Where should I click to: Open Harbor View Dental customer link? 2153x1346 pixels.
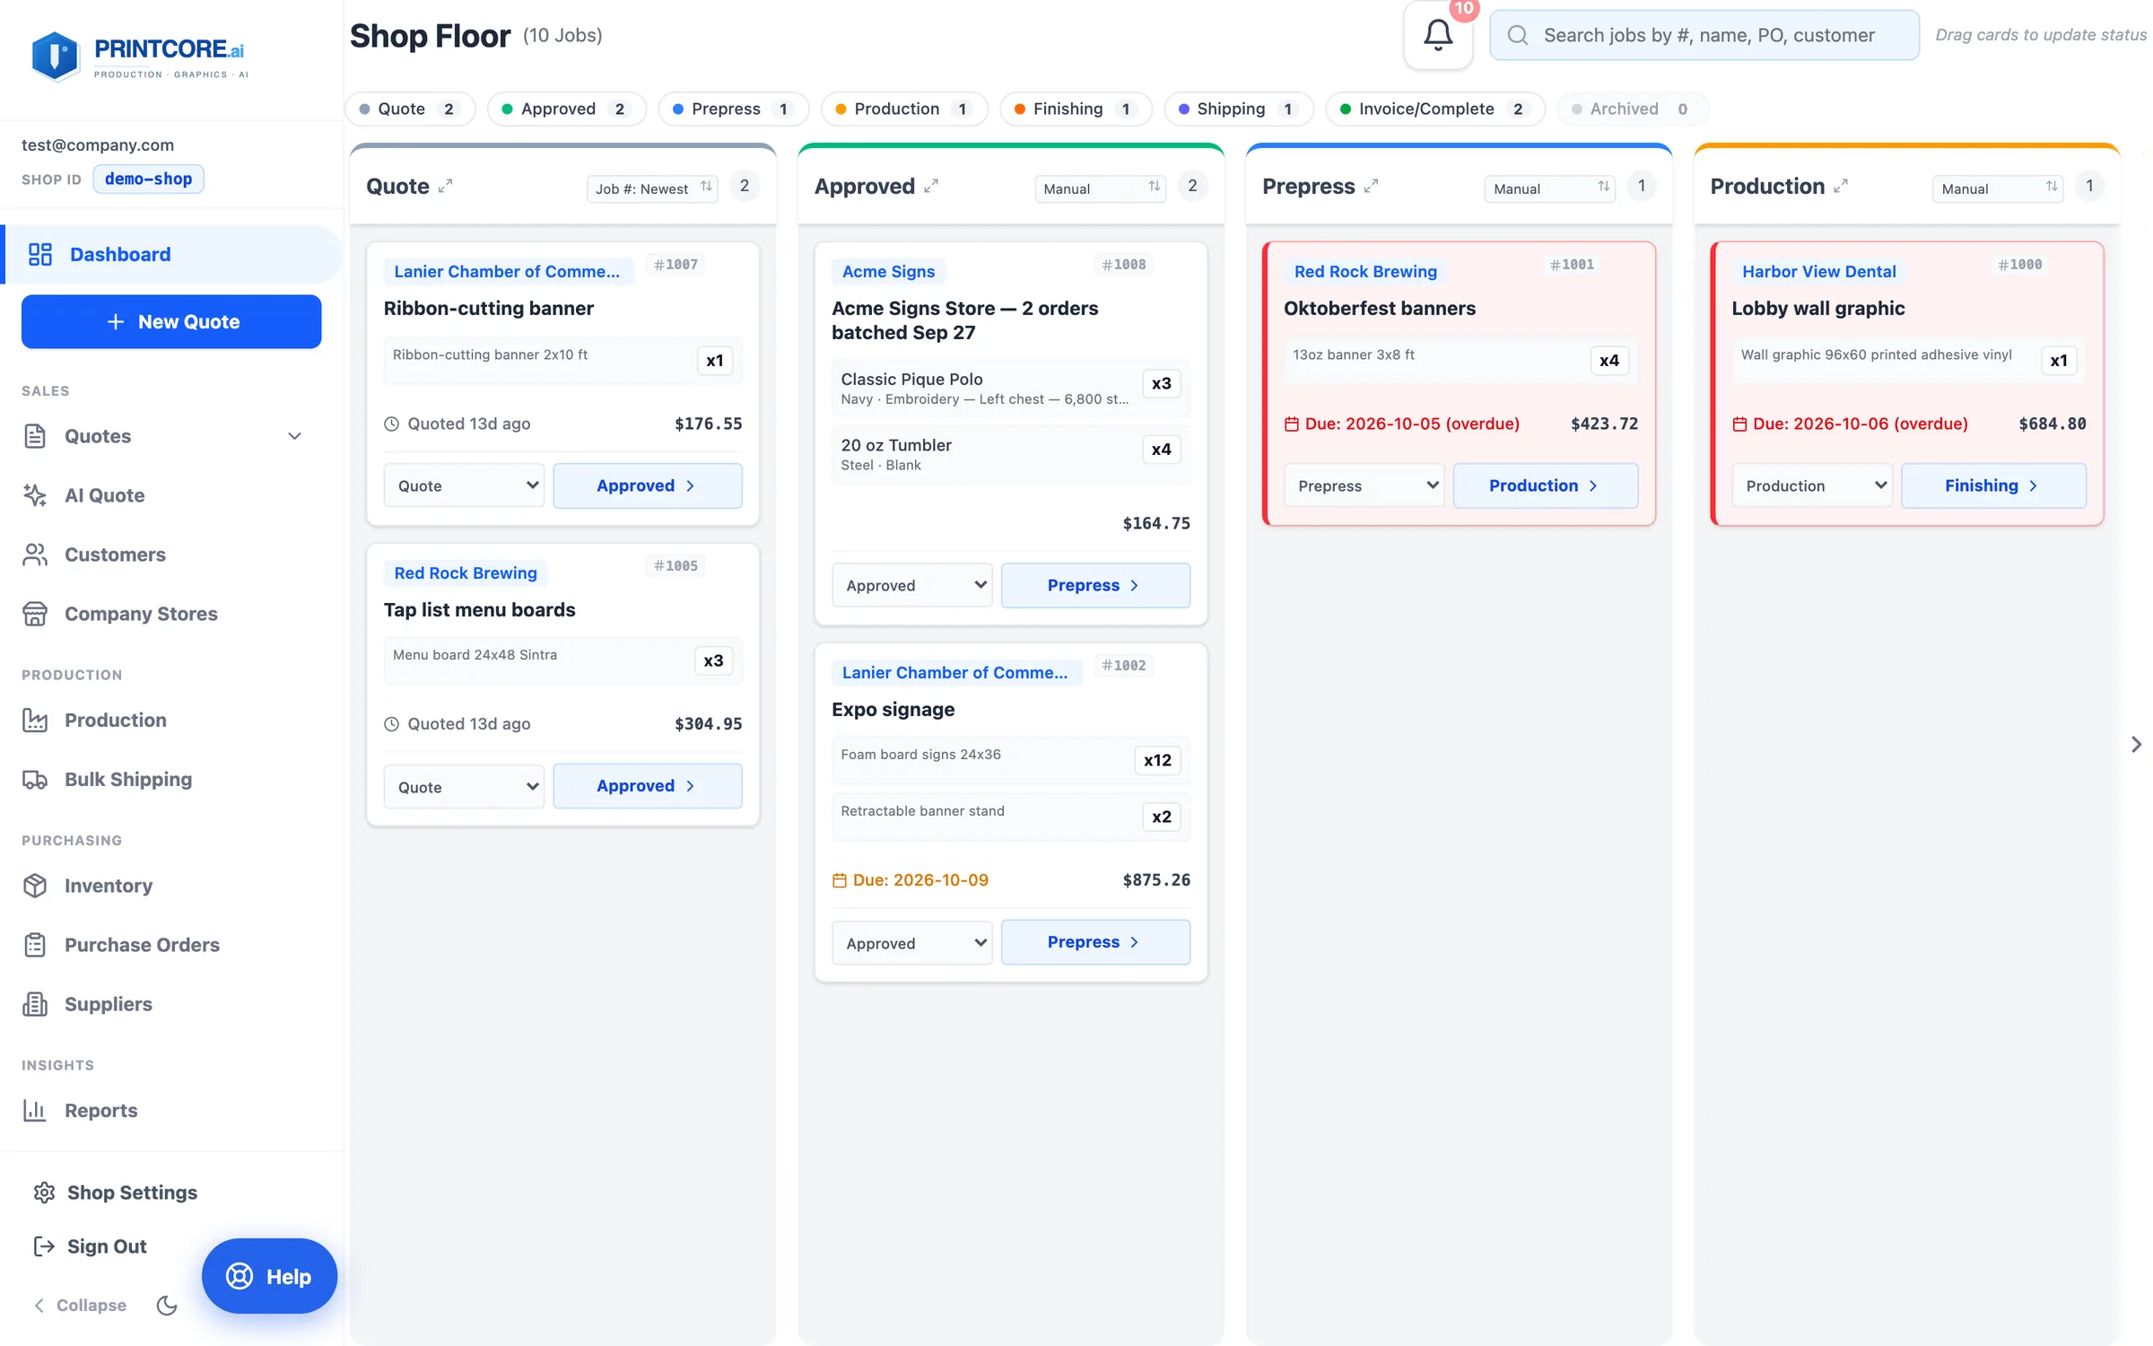coord(1817,271)
